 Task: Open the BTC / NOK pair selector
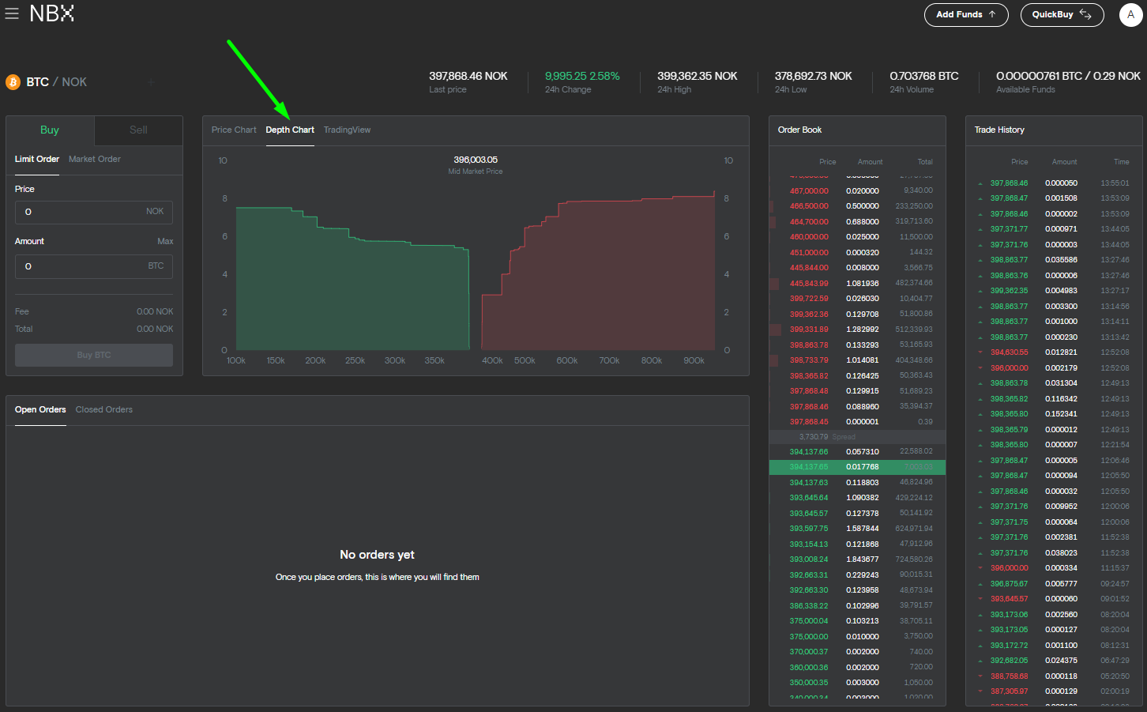click(x=57, y=82)
